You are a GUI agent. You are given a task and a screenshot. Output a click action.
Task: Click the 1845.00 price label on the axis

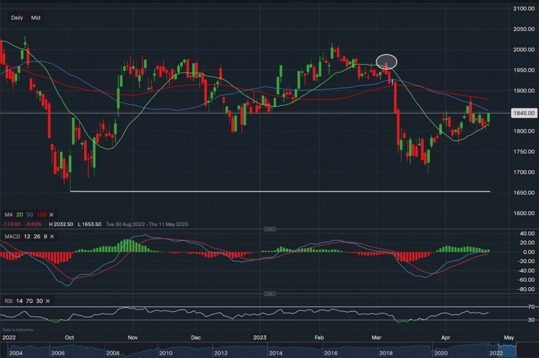(x=523, y=113)
